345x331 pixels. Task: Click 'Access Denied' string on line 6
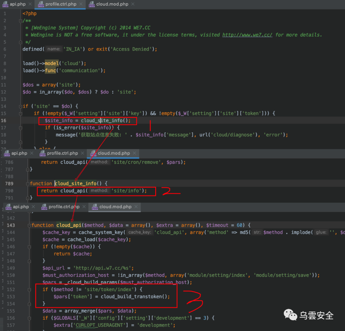[x=131, y=49]
